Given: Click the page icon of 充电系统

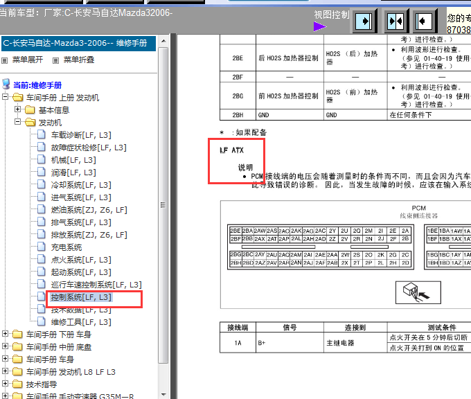Looking at the screenshot, I should pyautogui.click(x=42, y=247).
